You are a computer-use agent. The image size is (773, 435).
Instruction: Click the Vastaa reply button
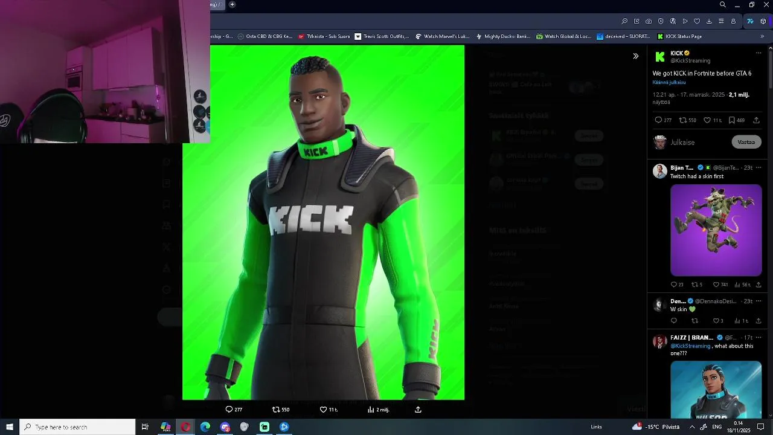[746, 143]
